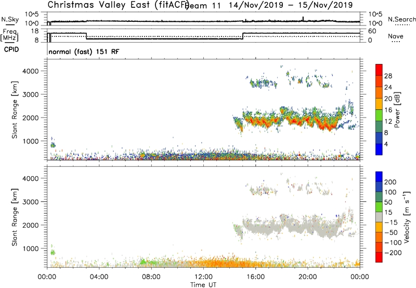This screenshot has width=416, height=288.
Task: Click the '08:00' time axis tick label
Action: (151, 277)
